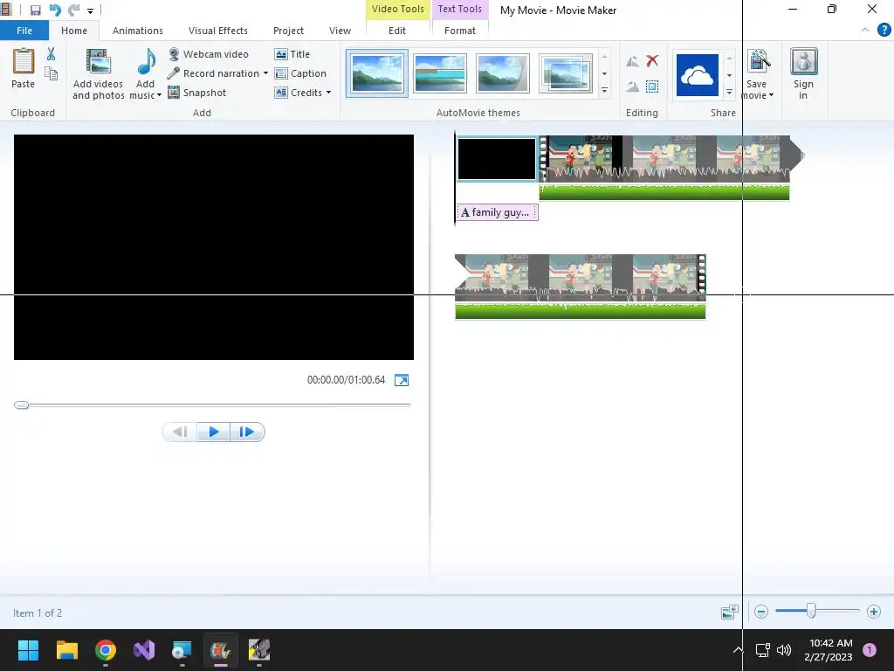
Task: Open the Windows Start menu
Action: [x=28, y=650]
